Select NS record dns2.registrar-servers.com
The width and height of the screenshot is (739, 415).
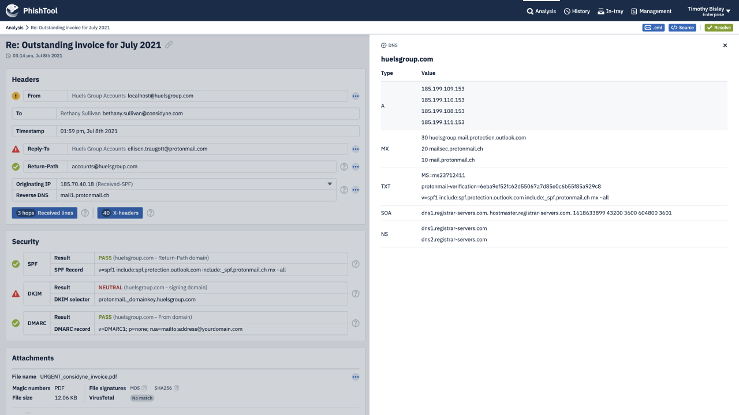point(454,239)
